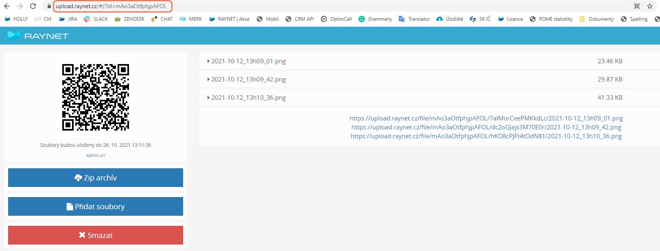Open the JIRA bookmark
This screenshot has width=660, height=251.
click(68, 19)
